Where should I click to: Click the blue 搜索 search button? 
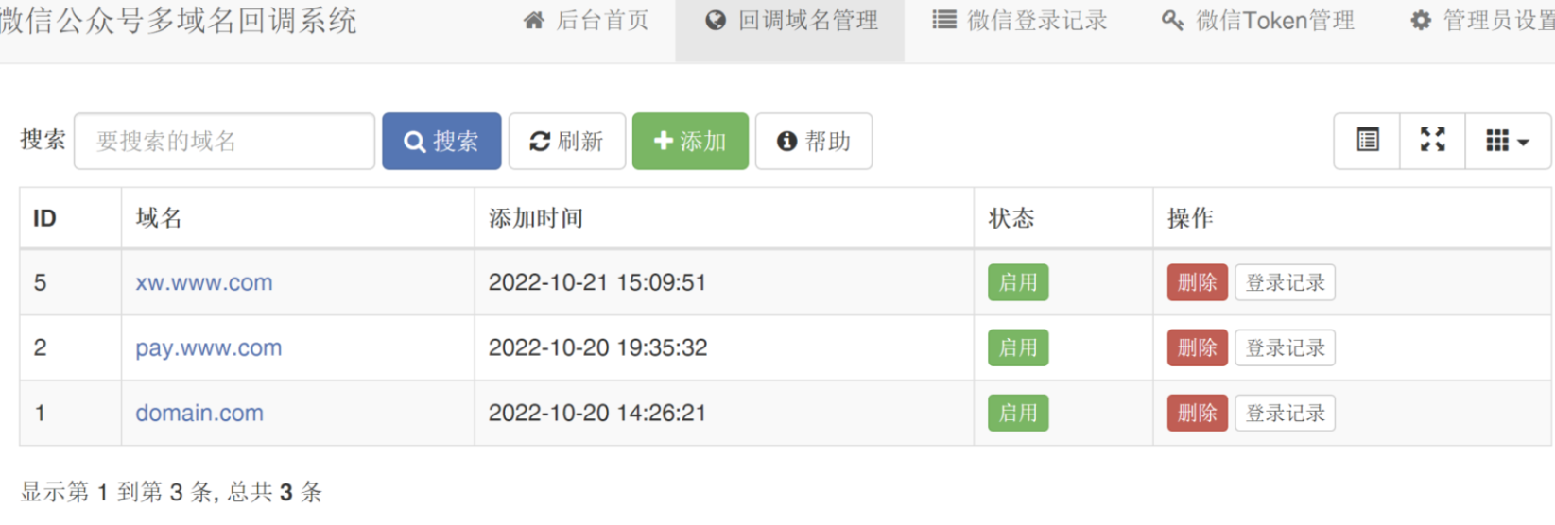(441, 141)
